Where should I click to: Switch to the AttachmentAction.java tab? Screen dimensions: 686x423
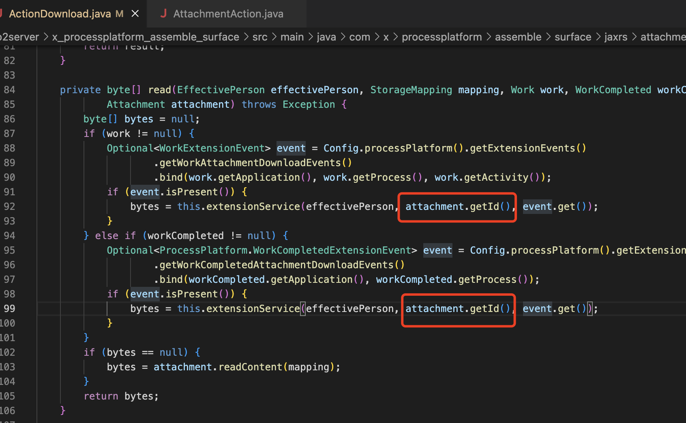(228, 14)
